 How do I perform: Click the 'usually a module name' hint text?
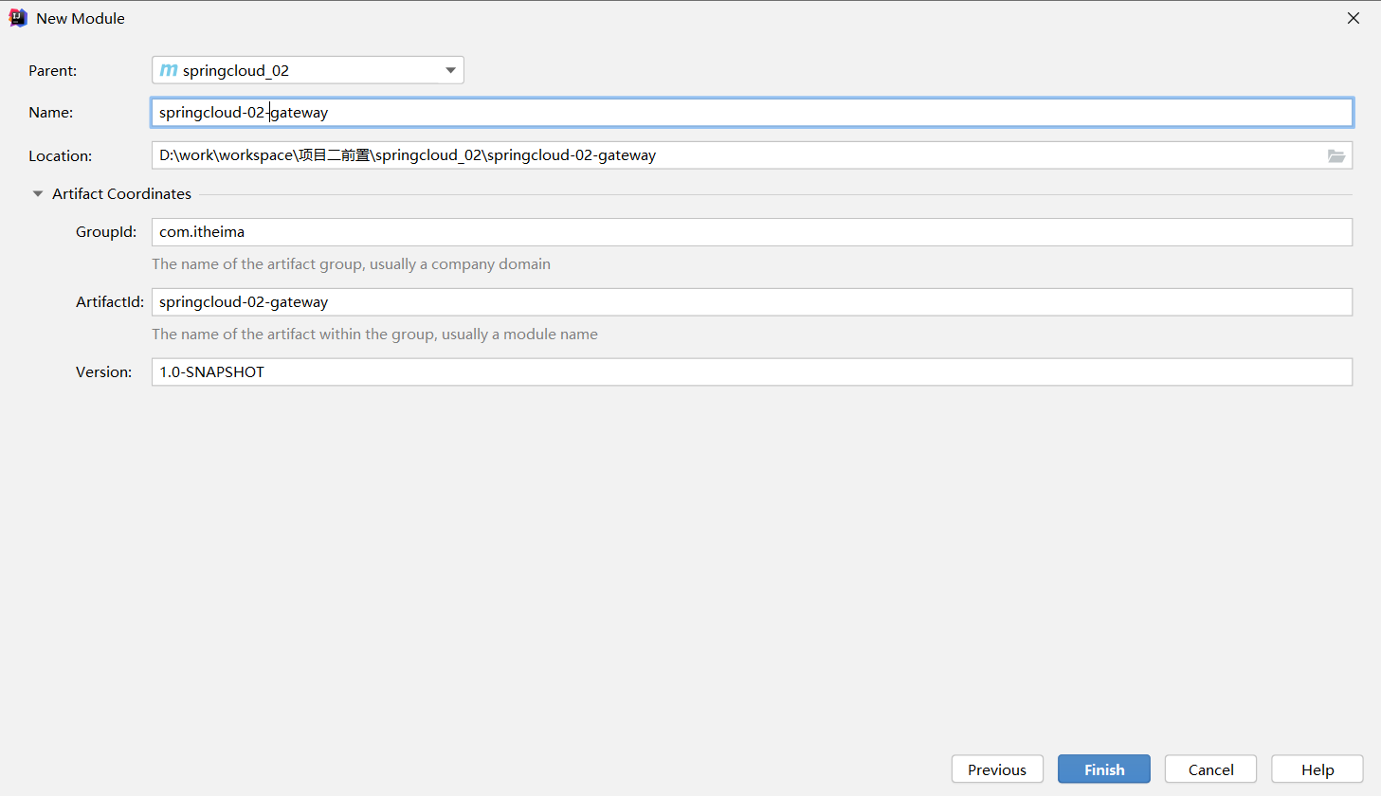pos(519,334)
